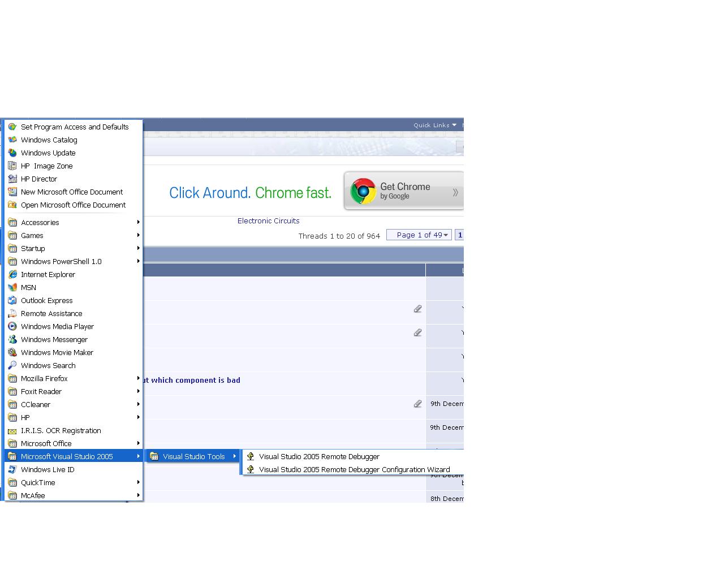Click the Windows Media Player icon
This screenshot has width=724, height=579.
[x=12, y=326]
